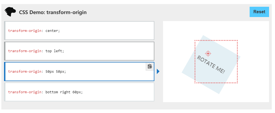The image size is (275, 113).
Task: Choose the transform-origin: top left example
Action: [x=79, y=51]
